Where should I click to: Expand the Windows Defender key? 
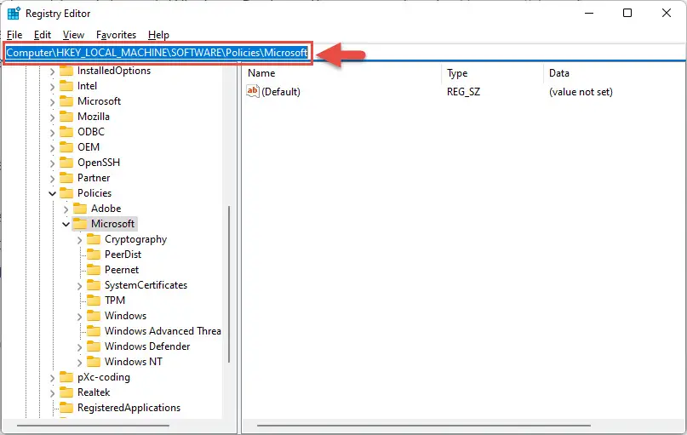point(79,347)
